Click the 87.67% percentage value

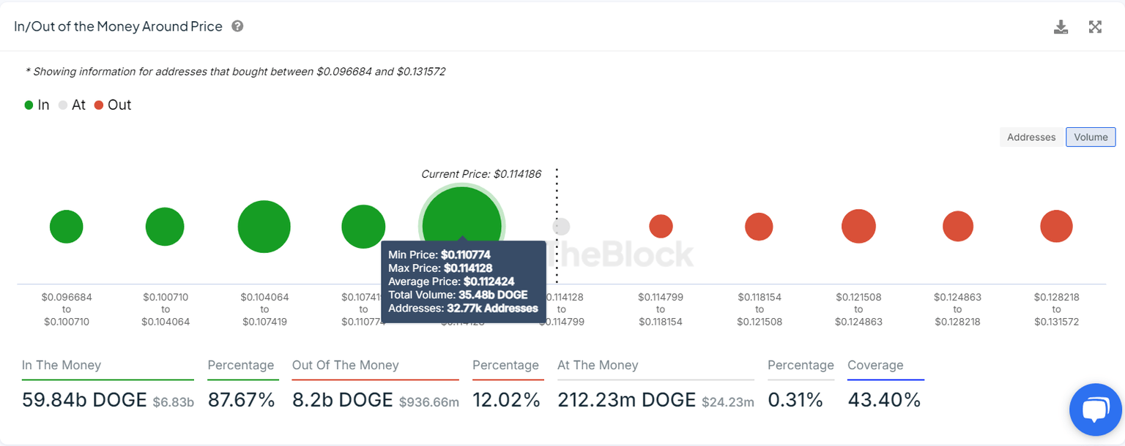click(241, 399)
